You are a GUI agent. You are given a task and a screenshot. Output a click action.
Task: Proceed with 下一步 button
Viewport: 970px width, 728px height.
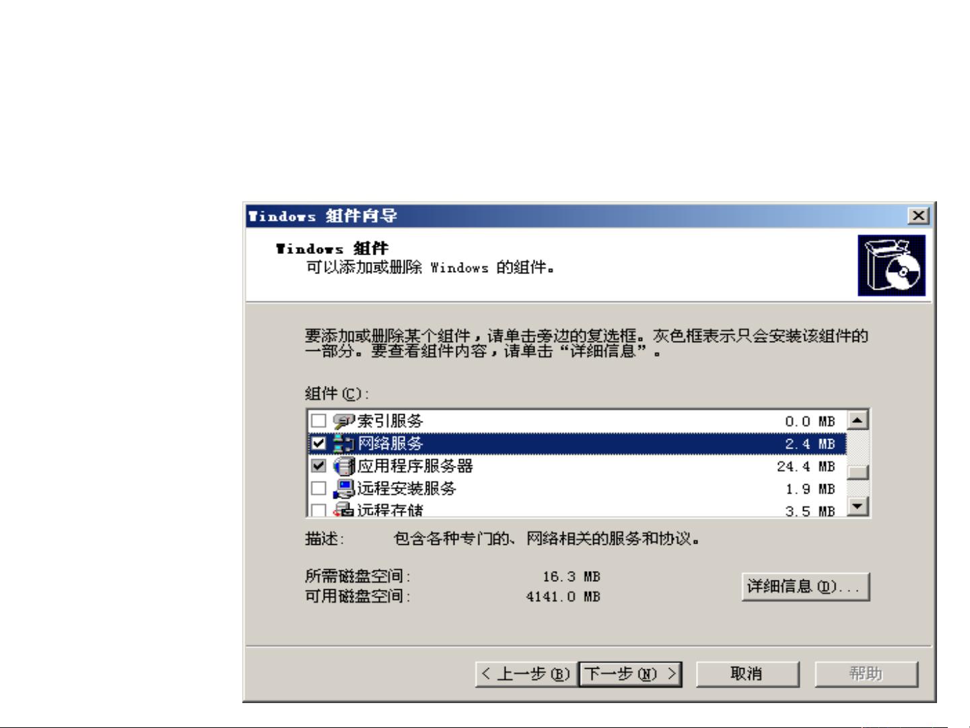pyautogui.click(x=631, y=673)
